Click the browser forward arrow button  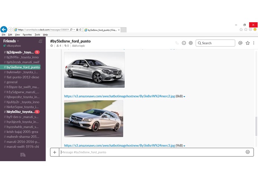pyautogui.click(x=10, y=30)
